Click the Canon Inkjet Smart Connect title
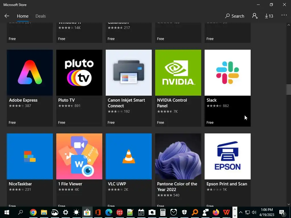291x218 pixels. point(126,103)
